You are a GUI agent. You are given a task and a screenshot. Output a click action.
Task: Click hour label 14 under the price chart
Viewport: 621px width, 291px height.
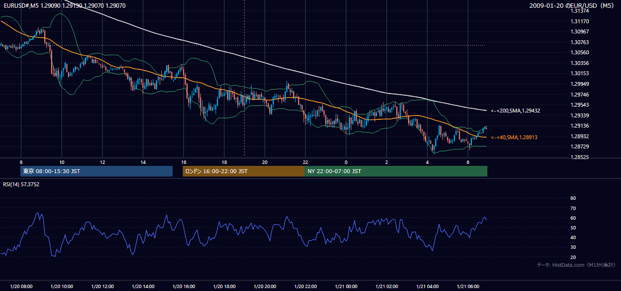tap(143, 162)
